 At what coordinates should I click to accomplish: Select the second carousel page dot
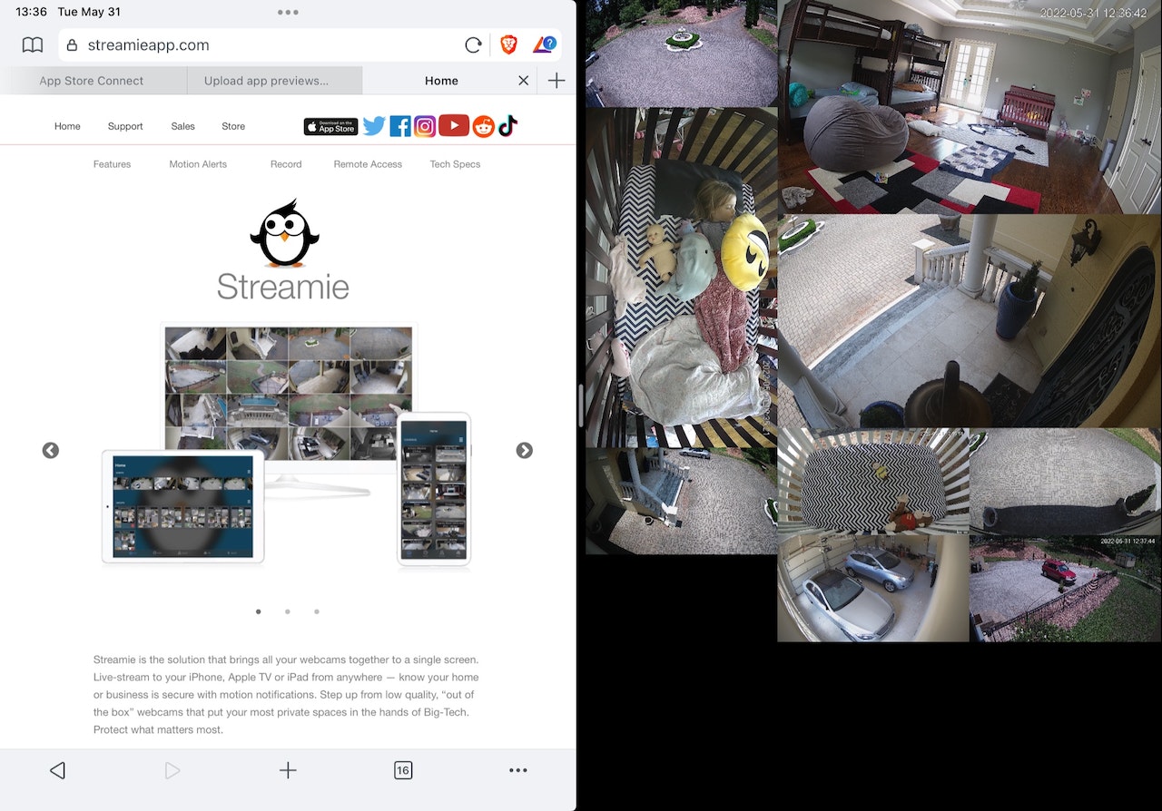click(x=288, y=611)
